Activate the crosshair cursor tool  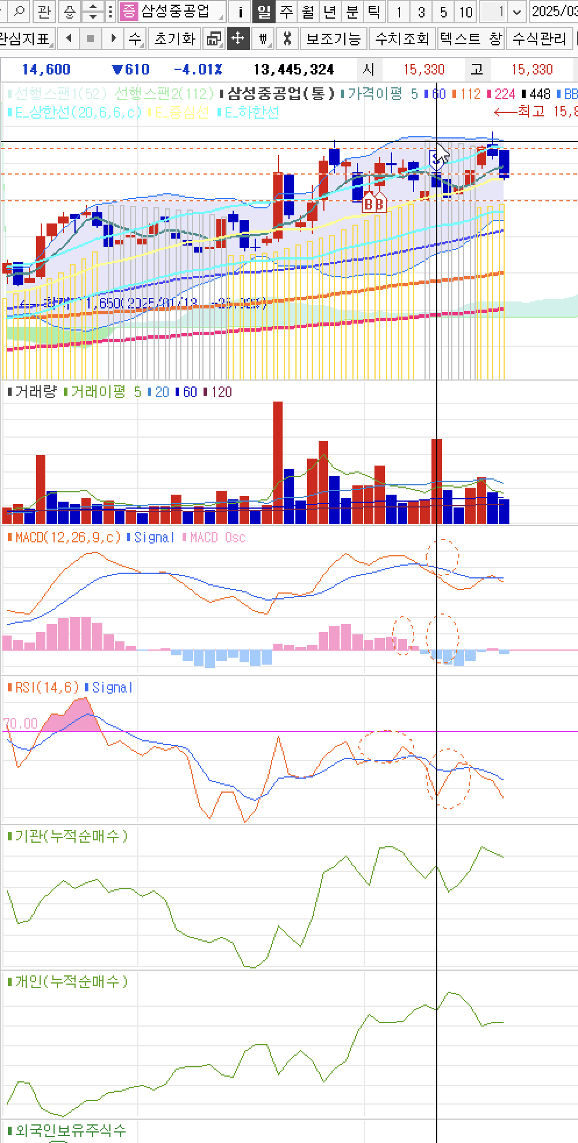click(x=238, y=39)
